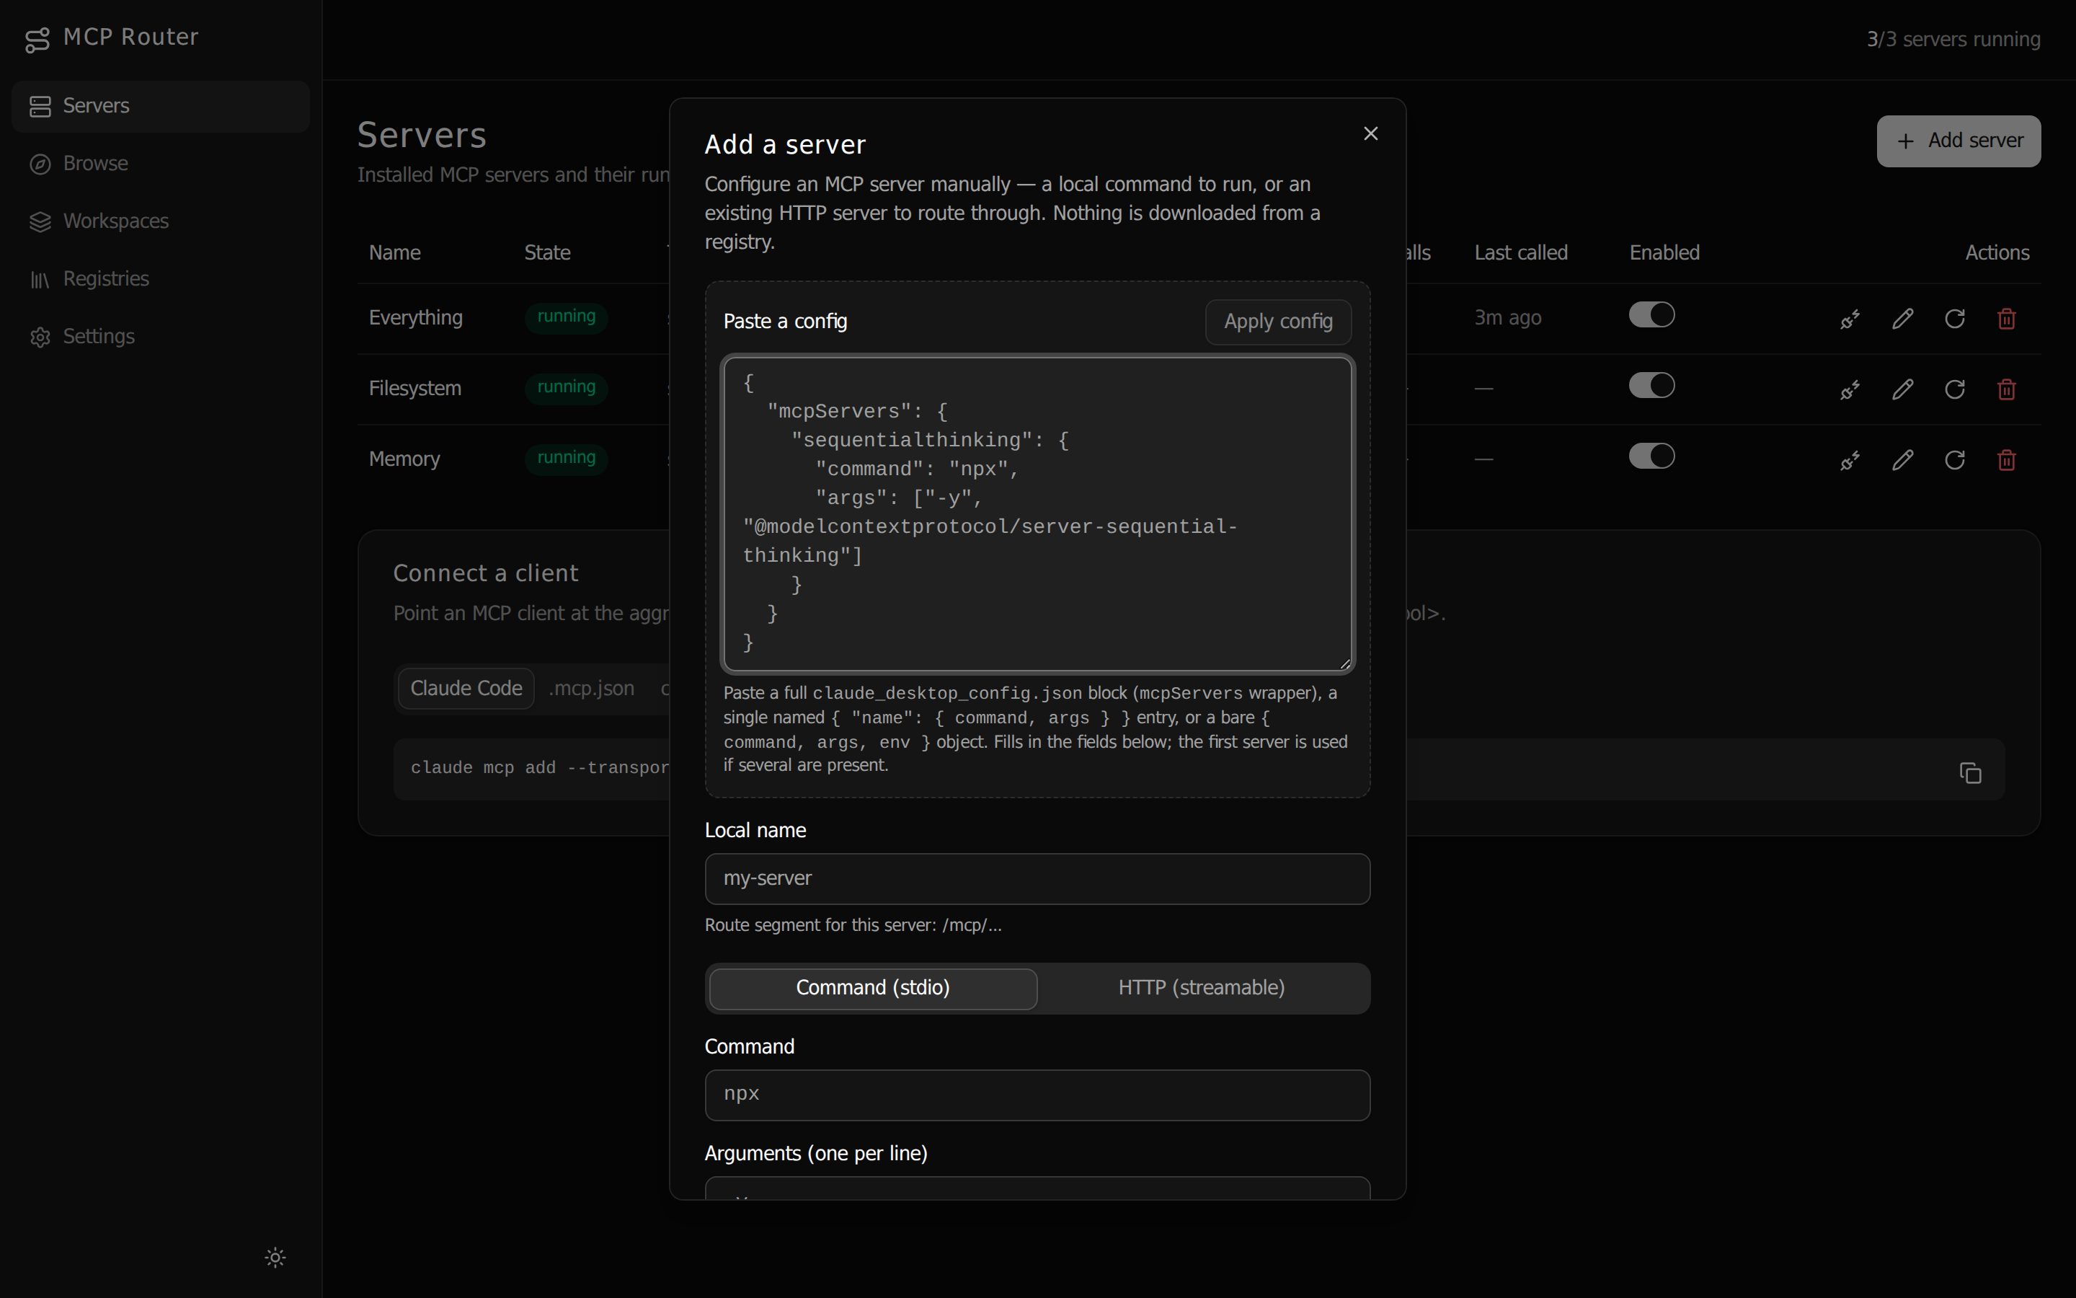Disable the Everything server toggle
The image size is (2076, 1298).
(1651, 315)
